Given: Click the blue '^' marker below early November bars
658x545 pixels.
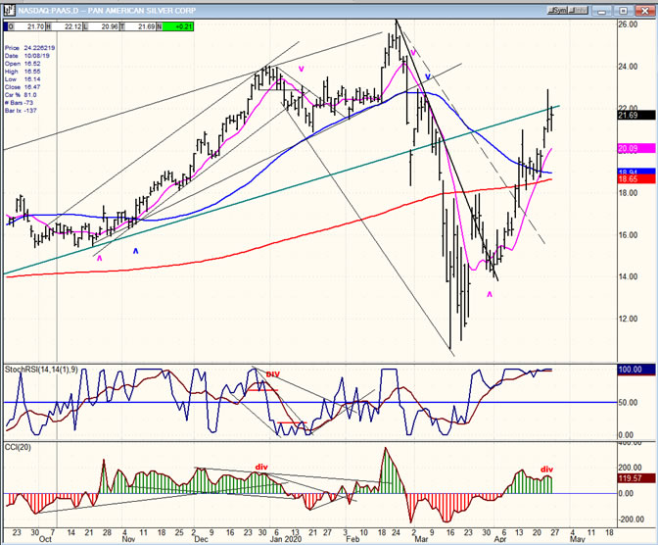Looking at the screenshot, I should (135, 251).
